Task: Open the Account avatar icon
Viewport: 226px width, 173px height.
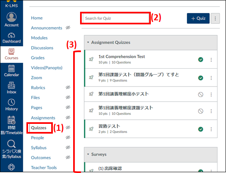Action: (11, 17)
